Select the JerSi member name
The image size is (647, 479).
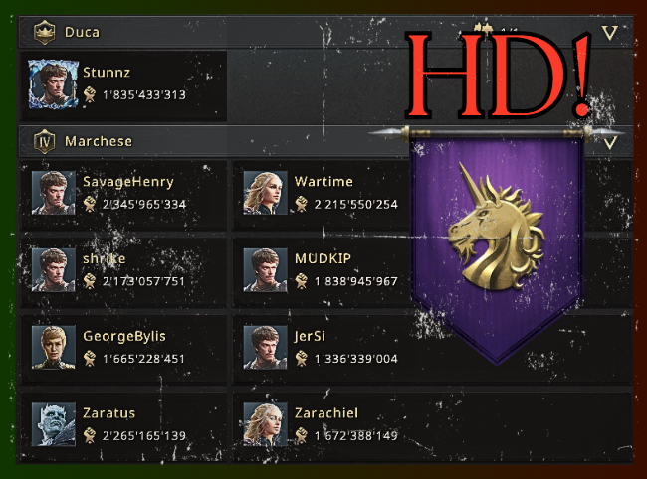[310, 336]
